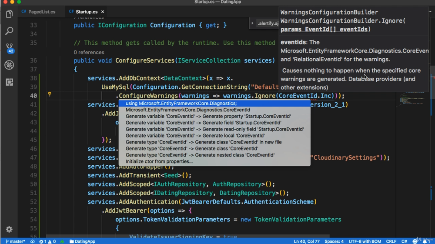Click 'DatingRepository' class name on line 51
435x244 pixels.
247,193
